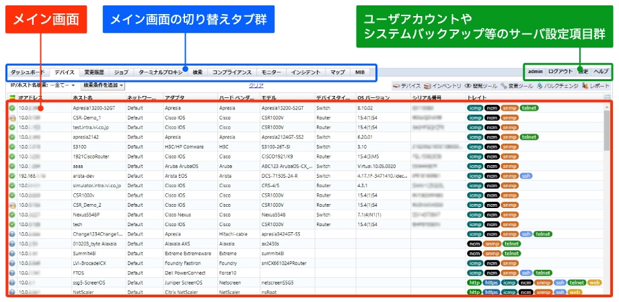Click status icon for aaaa host

point(12,166)
